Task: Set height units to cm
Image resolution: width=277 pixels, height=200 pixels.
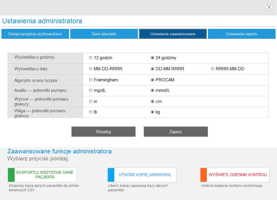Action: [x=152, y=101]
